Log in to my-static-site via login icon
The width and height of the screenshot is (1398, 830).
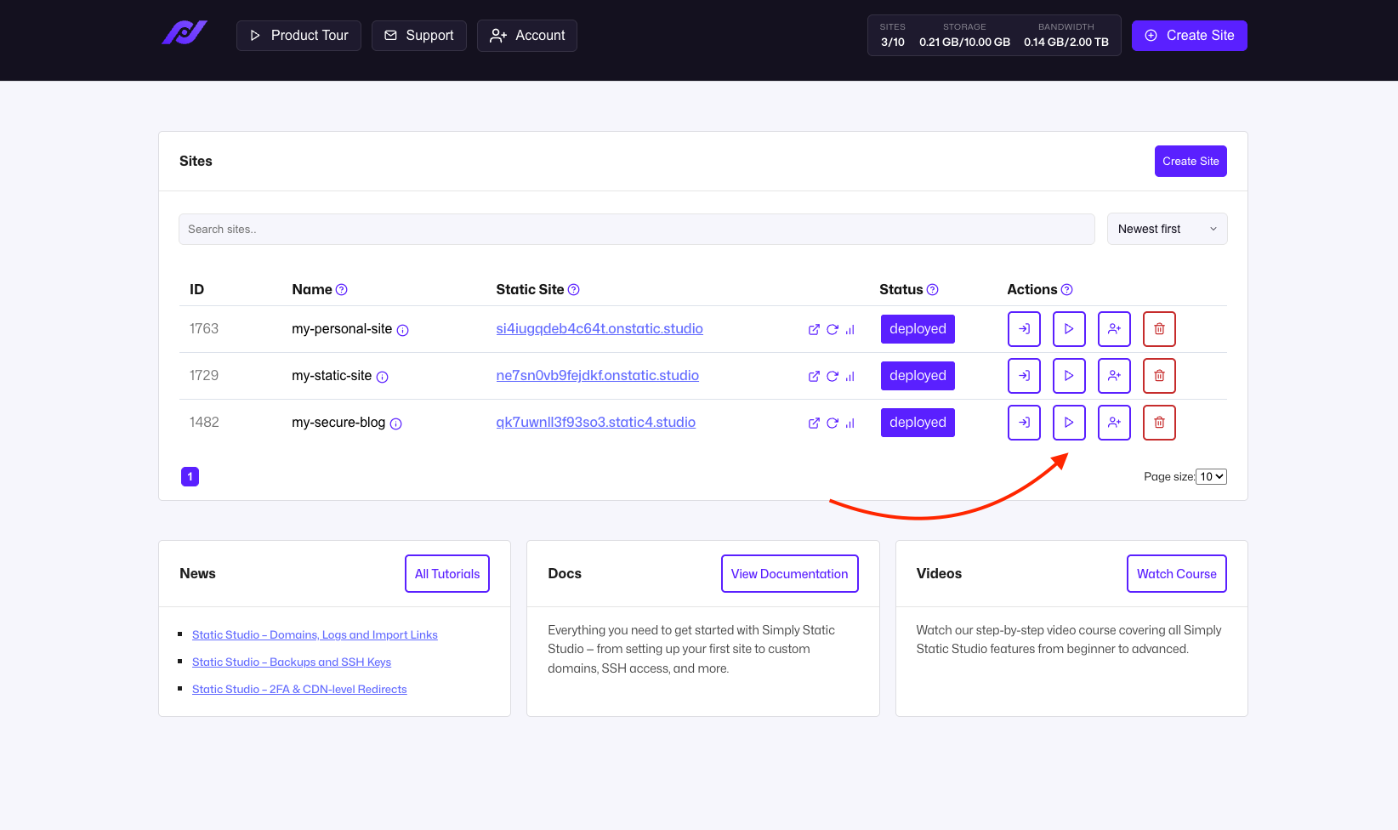click(x=1024, y=376)
